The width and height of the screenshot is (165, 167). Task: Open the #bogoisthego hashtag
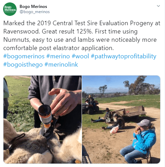click(x=23, y=65)
